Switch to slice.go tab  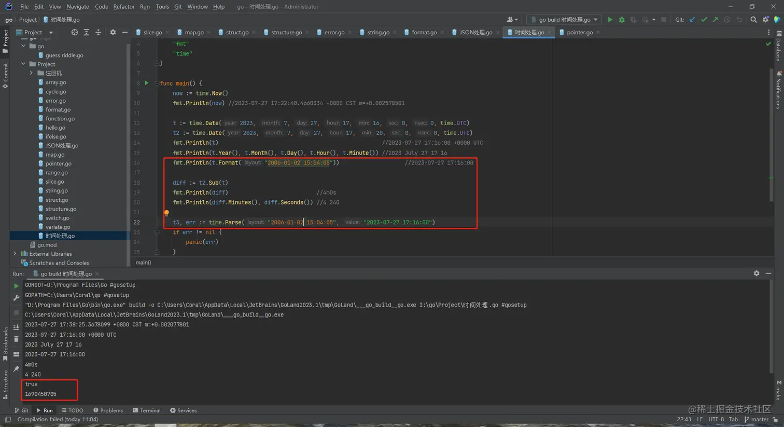pos(152,32)
